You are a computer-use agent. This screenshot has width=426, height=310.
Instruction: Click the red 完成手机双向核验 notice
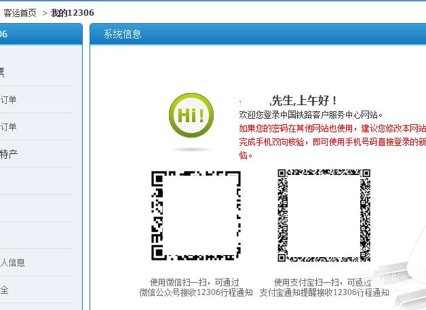click(332, 142)
